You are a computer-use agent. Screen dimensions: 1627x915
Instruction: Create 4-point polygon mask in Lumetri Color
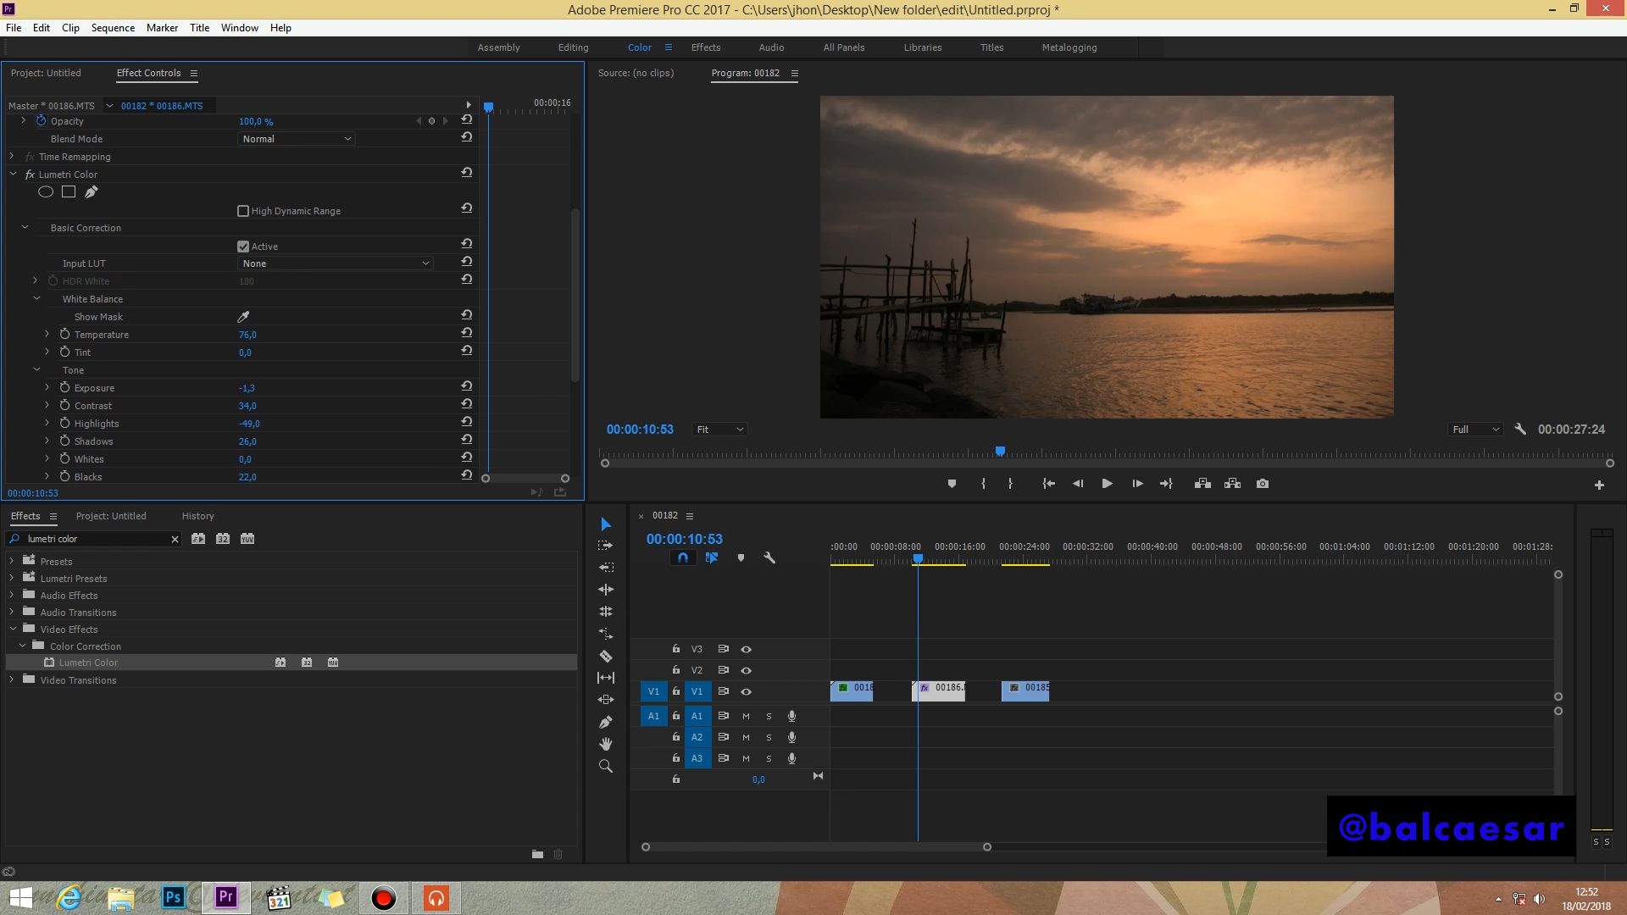[x=69, y=192]
